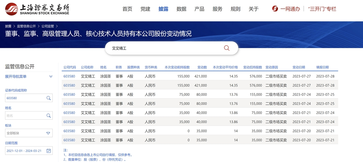Image resolution: width=363 pixels, height=162 pixels.
Task: Click the 监管信息公开 breadcrumb link
Action: [26, 26]
